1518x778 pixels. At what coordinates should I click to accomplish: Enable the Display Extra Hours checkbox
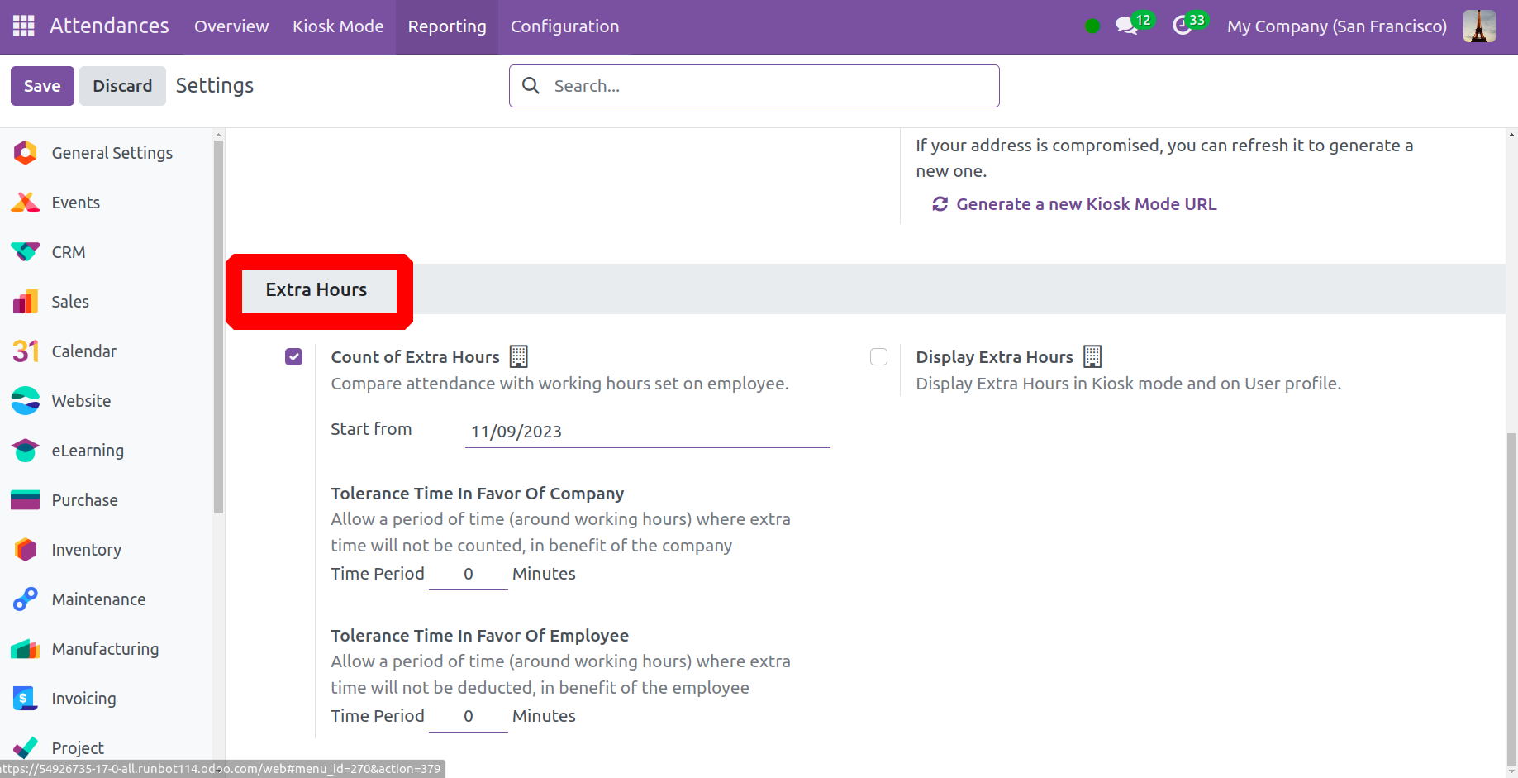[x=878, y=357]
